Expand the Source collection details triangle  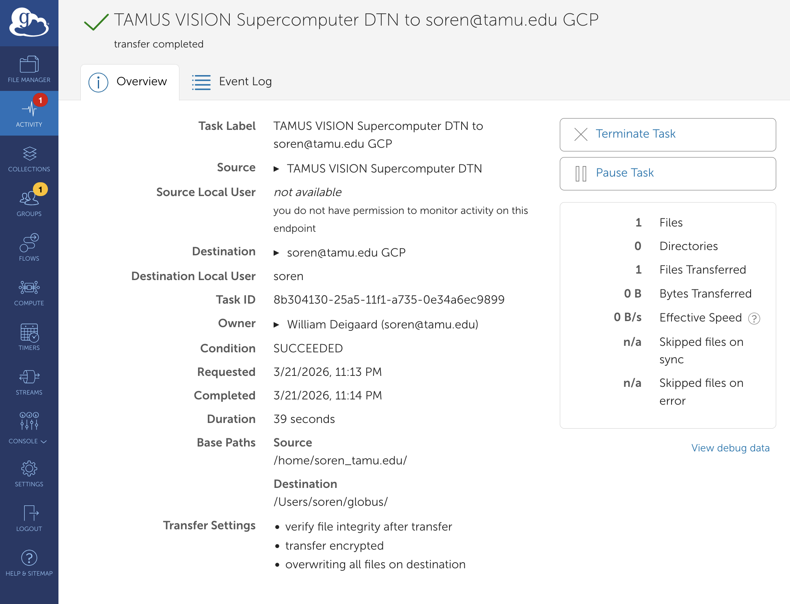click(x=276, y=169)
